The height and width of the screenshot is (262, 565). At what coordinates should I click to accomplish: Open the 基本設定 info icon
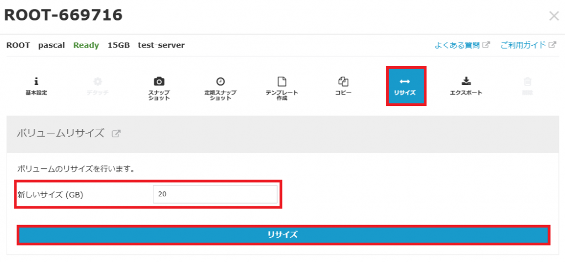pyautogui.click(x=36, y=82)
